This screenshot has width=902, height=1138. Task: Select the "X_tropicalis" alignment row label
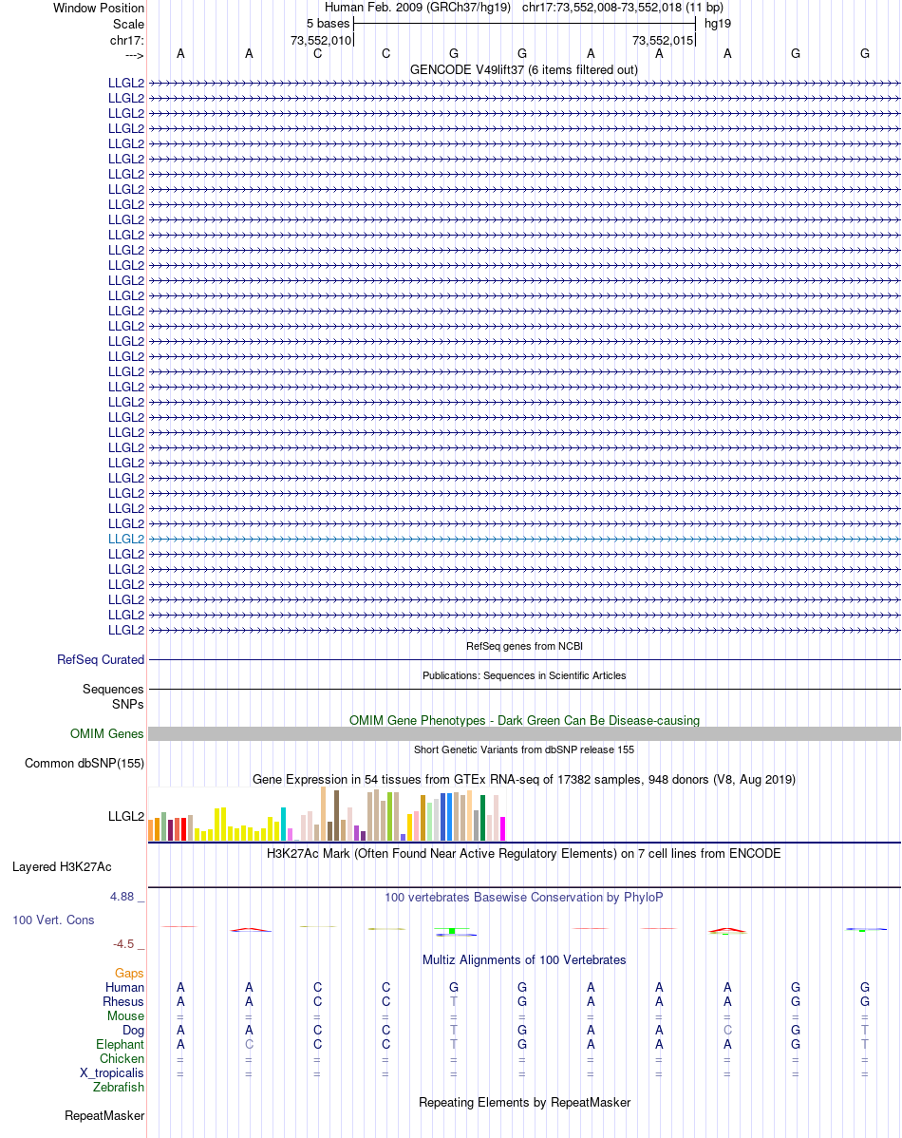112,1072
